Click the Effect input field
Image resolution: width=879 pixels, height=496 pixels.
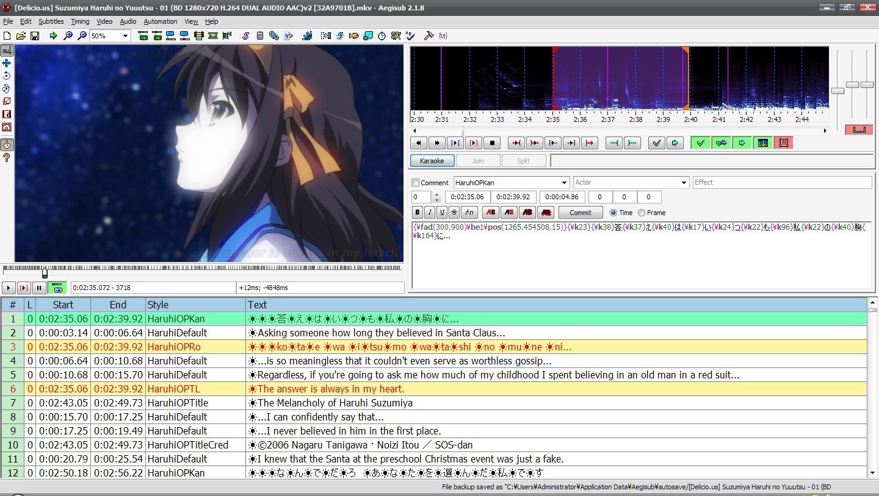coord(782,183)
